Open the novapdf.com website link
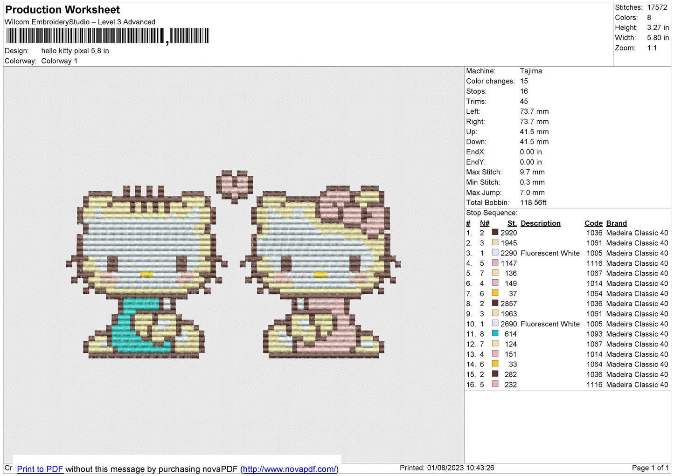The width and height of the screenshot is (674, 476). (x=289, y=469)
